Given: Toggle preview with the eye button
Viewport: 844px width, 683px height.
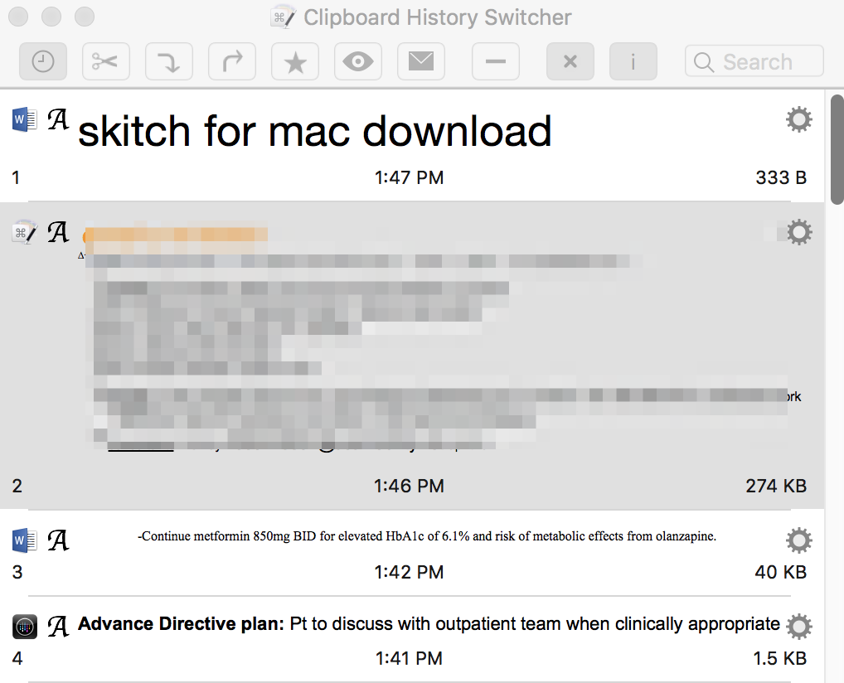Looking at the screenshot, I should coord(358,61).
